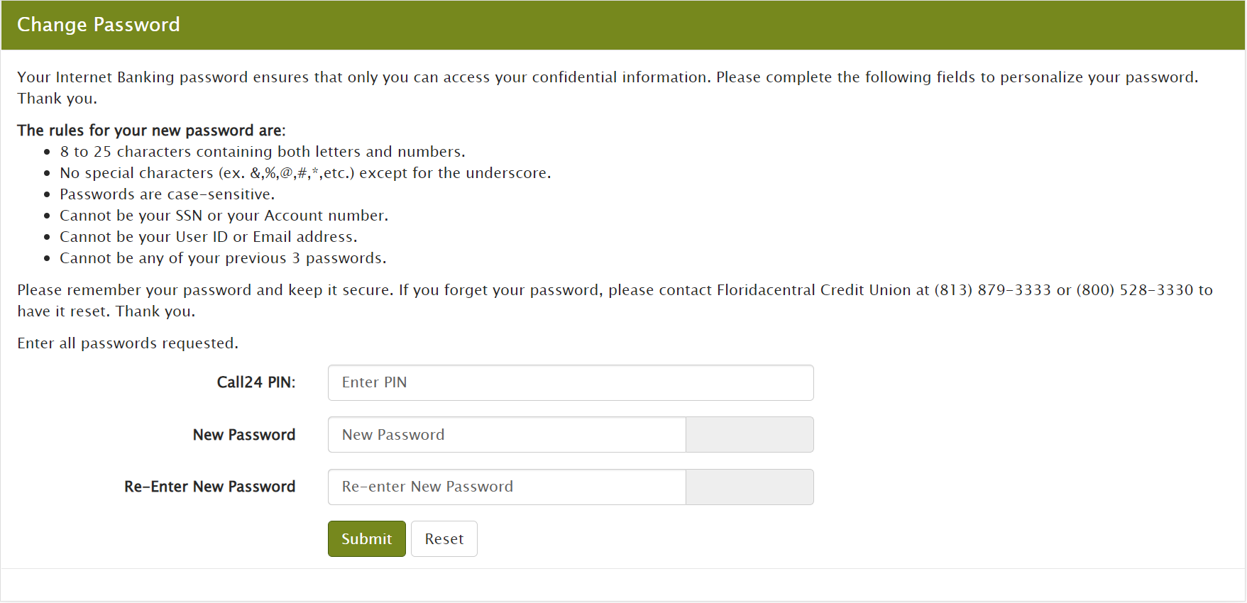The height and width of the screenshot is (603, 1247).
Task: Click the Re-Enter New Password field
Action: 506,487
